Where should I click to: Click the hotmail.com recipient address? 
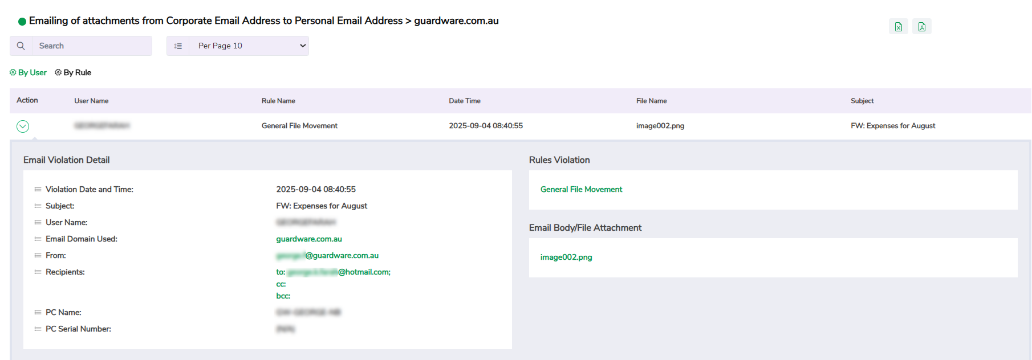pos(338,272)
